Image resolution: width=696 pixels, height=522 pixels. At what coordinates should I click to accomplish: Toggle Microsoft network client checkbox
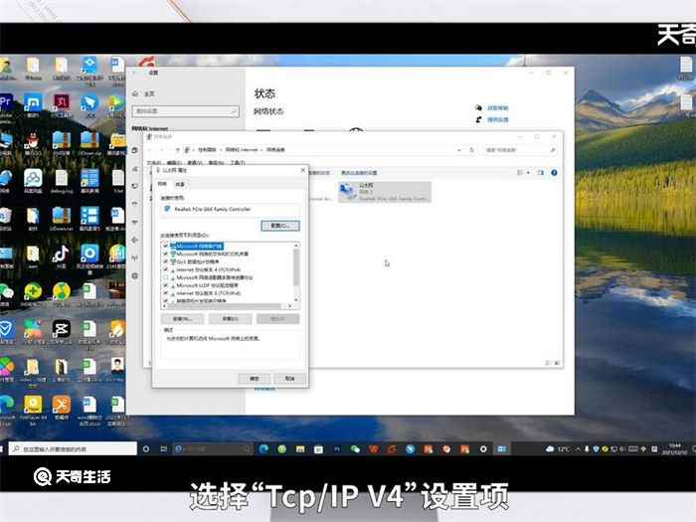(x=166, y=246)
